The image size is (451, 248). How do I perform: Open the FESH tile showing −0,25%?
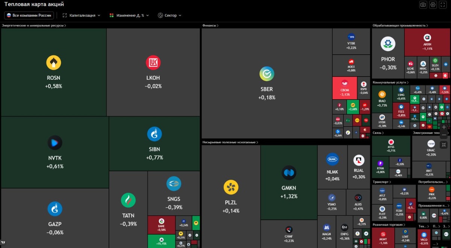[x=399, y=210]
